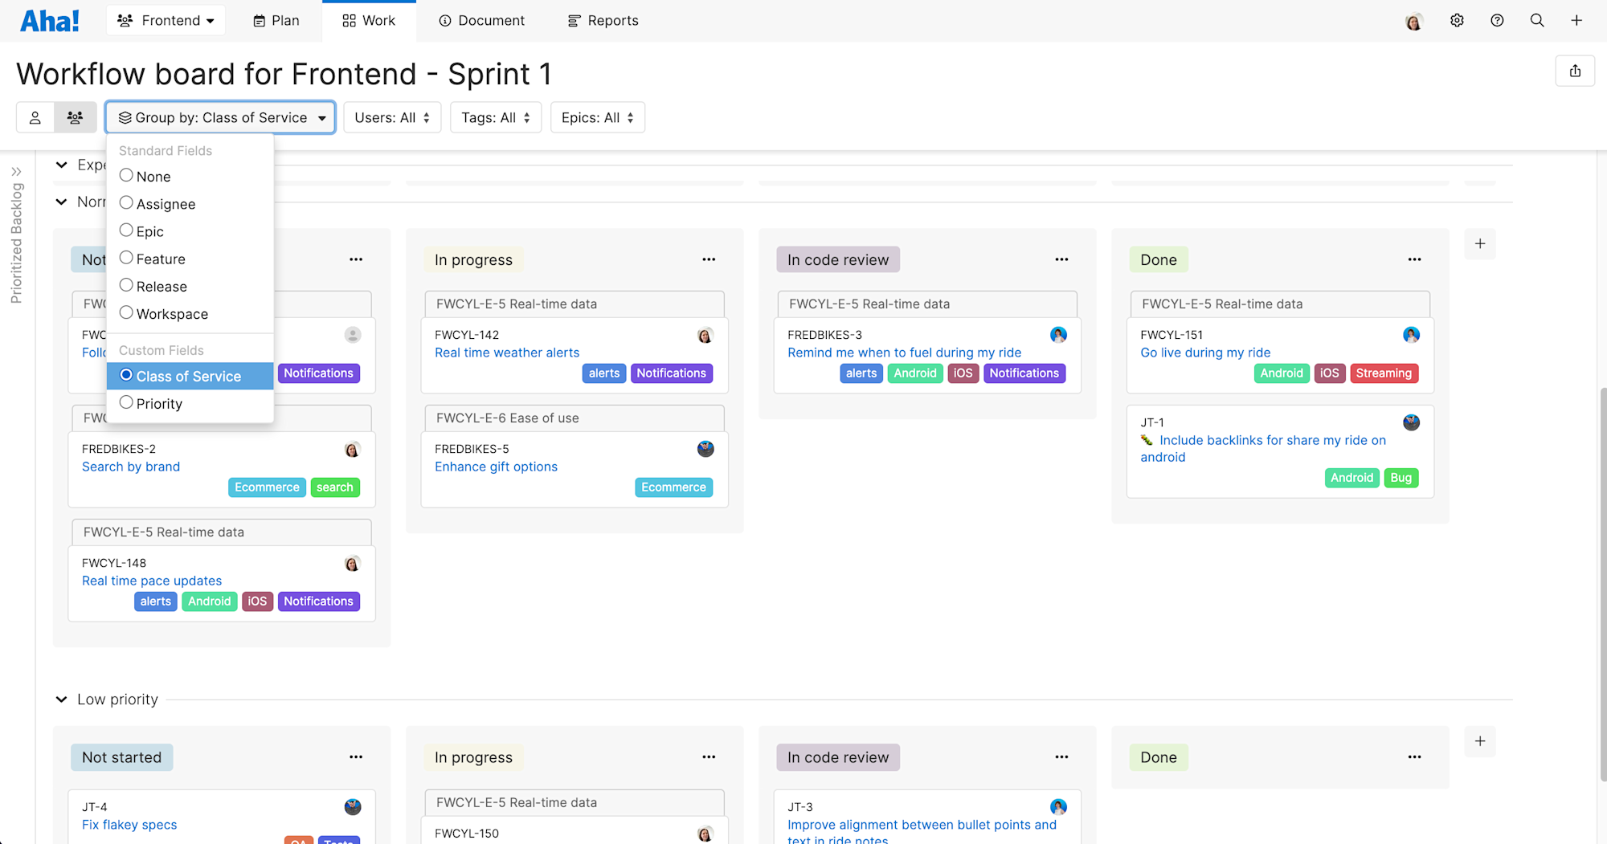Select the Epic grouping option
The height and width of the screenshot is (844, 1607).
(x=149, y=230)
